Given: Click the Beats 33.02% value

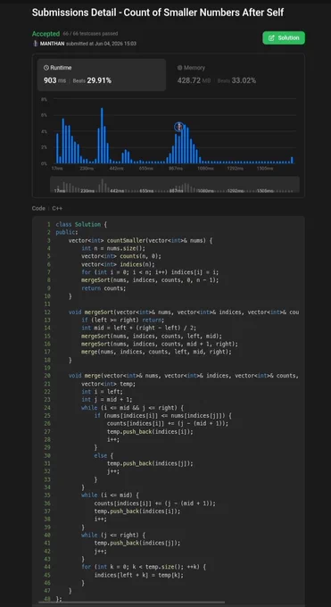Looking at the screenshot, I should tap(236, 80).
